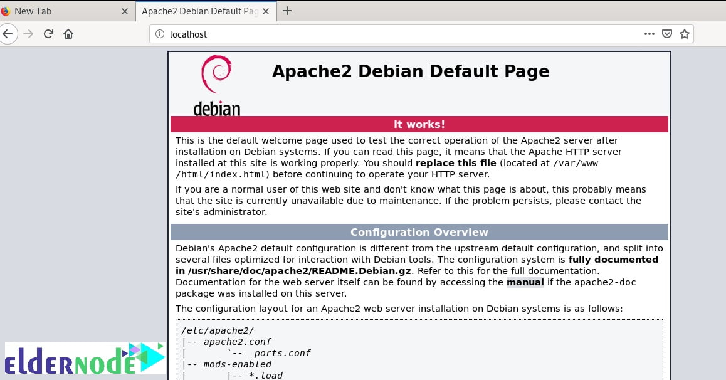
Task: Click the *.load line in config tree
Action: [x=266, y=376]
